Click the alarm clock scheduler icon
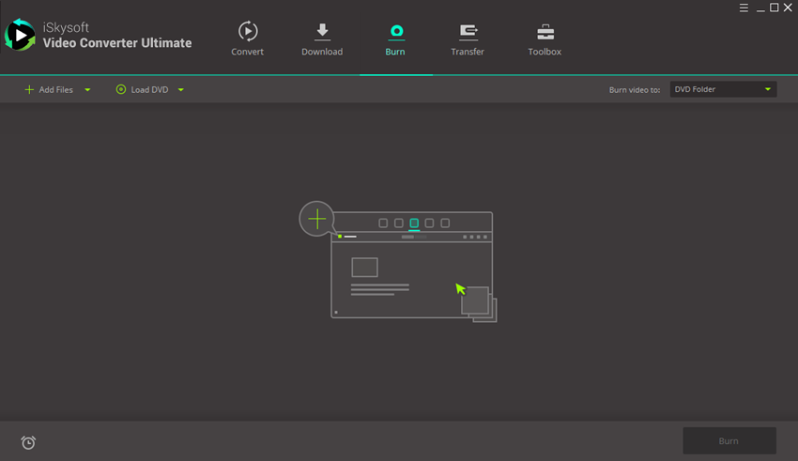The width and height of the screenshot is (798, 461). click(x=28, y=442)
